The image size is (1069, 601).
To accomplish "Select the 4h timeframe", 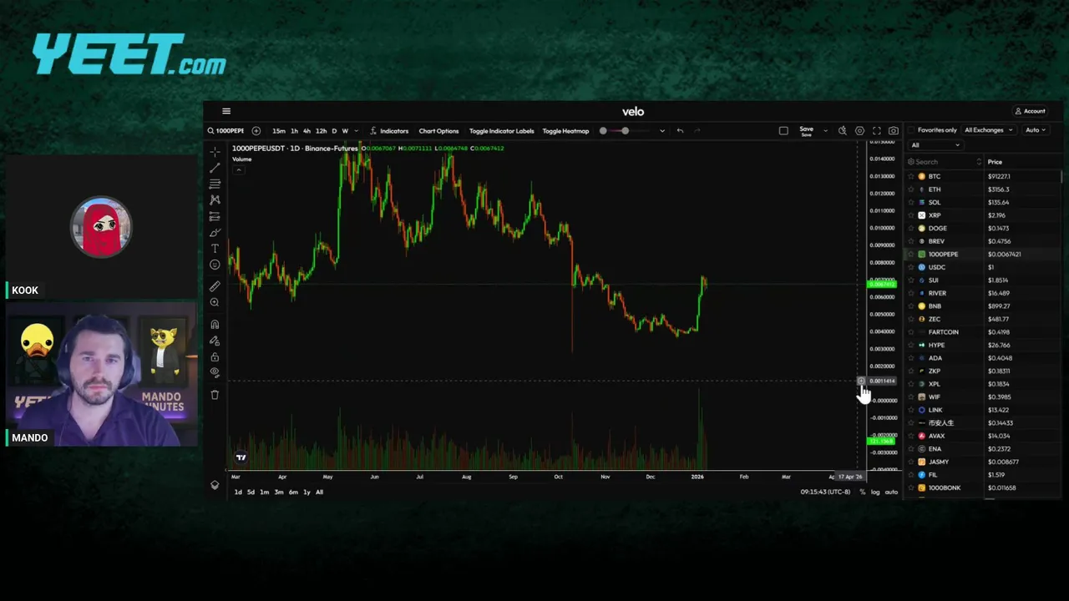I will click(307, 131).
